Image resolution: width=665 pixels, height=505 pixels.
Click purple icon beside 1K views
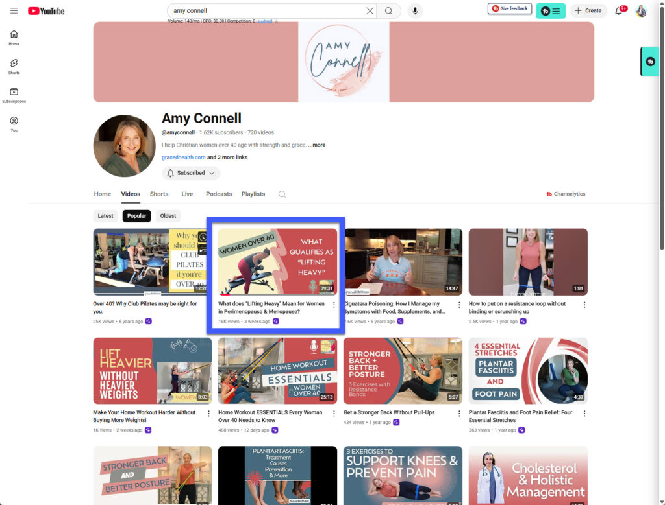pyautogui.click(x=148, y=430)
